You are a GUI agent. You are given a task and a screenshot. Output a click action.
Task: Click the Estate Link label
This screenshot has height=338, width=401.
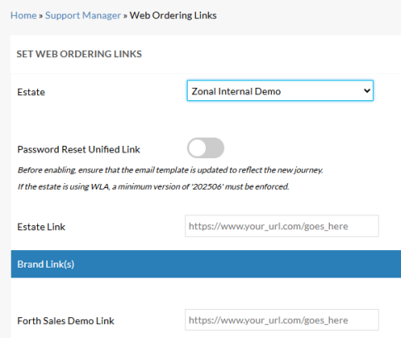(41, 227)
